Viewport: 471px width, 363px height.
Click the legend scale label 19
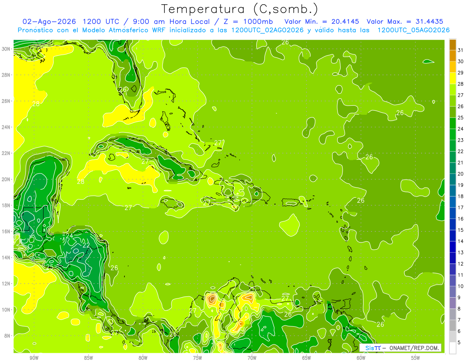point(460,185)
